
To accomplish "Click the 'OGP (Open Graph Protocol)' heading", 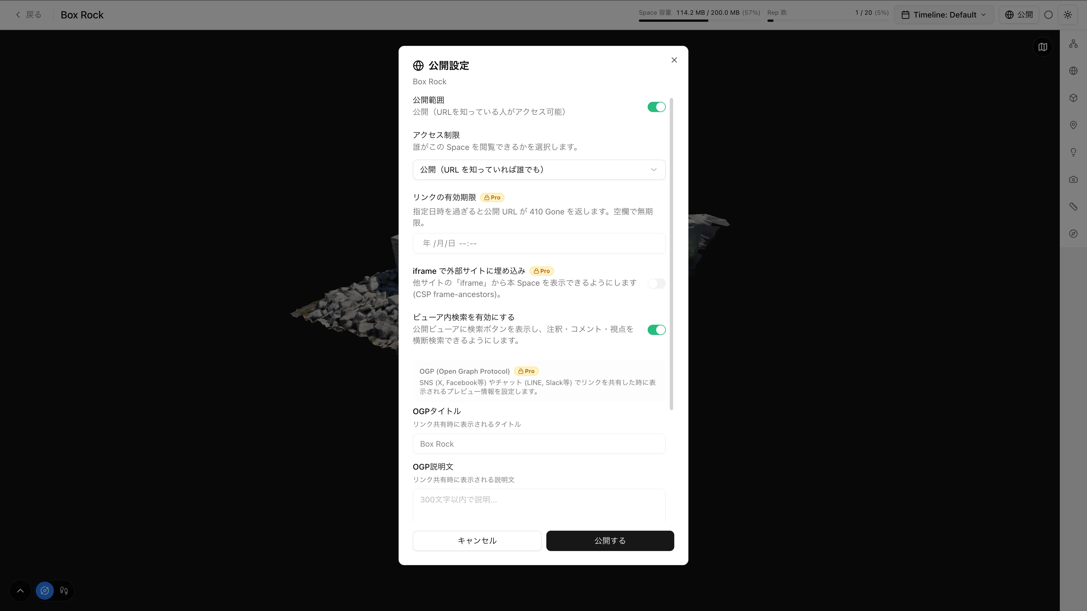I will [x=464, y=371].
